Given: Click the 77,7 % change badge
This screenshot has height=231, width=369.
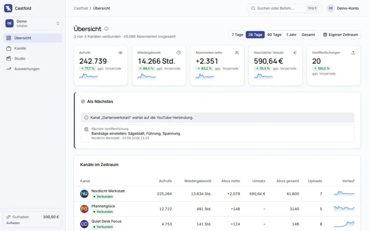Looking at the screenshot, I should click(88, 68).
